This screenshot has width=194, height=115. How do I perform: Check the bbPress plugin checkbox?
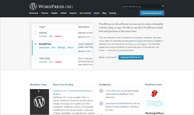(35, 32)
